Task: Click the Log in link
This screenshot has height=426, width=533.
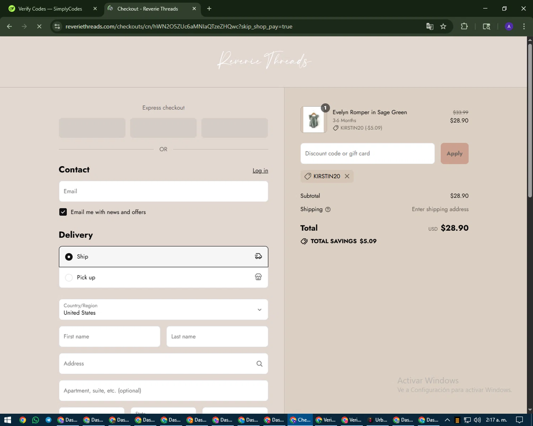Action: [x=260, y=170]
